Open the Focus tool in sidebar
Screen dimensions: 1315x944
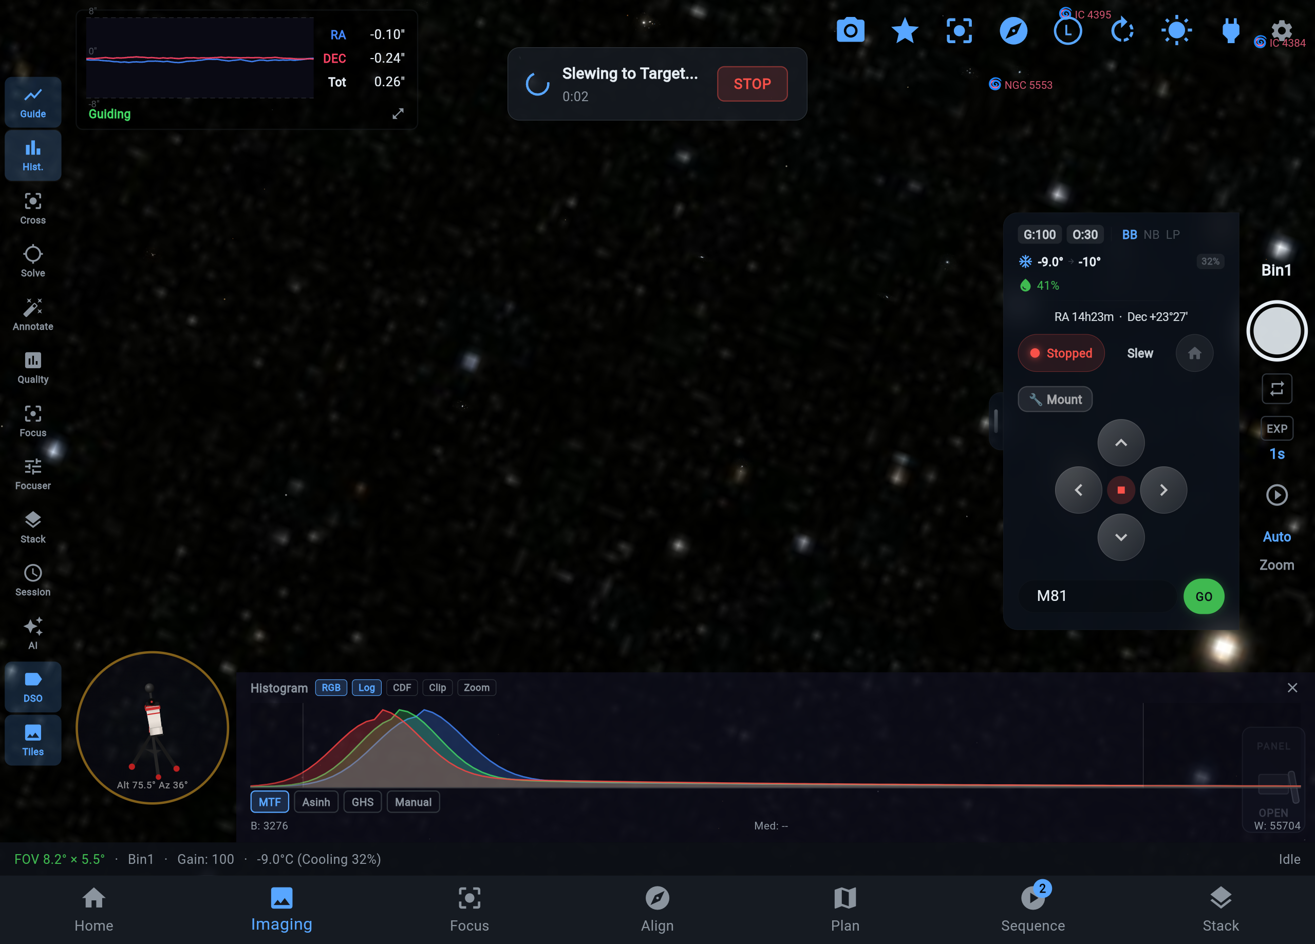[x=33, y=421]
